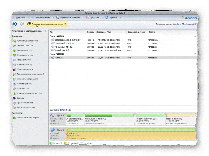Sort by the Тип column header
The image size is (209, 156).
(116, 32)
